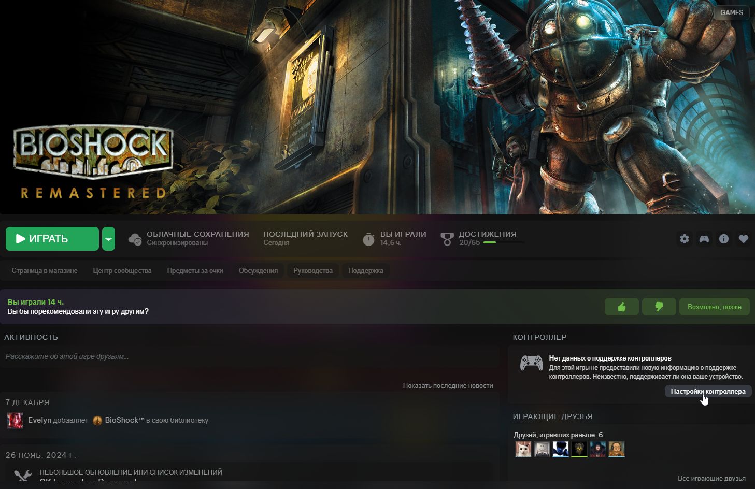Open controller layout gamepad icon

pyautogui.click(x=704, y=239)
